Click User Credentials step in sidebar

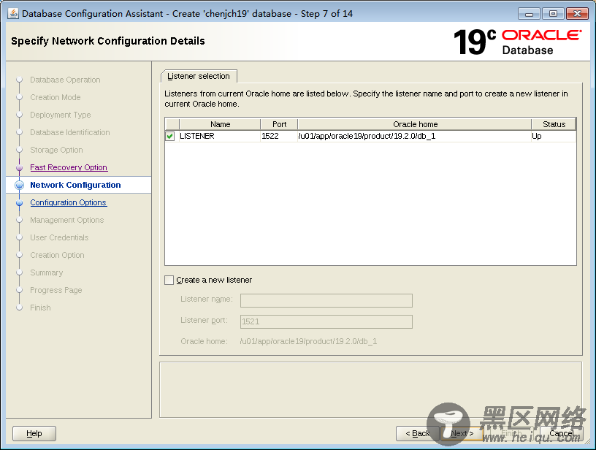point(59,237)
